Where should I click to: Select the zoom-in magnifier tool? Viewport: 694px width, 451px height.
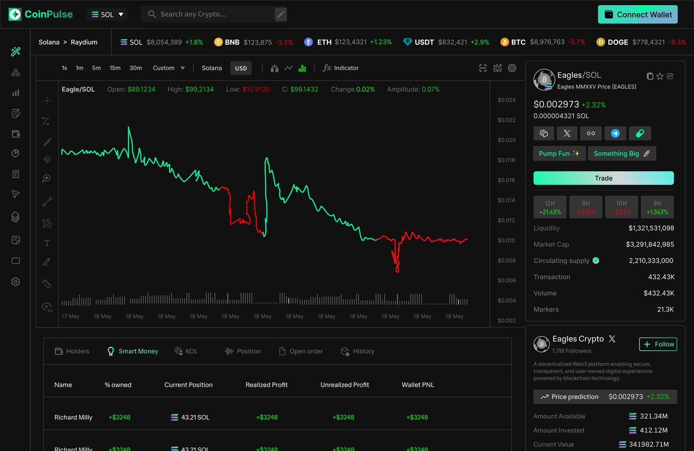47,179
